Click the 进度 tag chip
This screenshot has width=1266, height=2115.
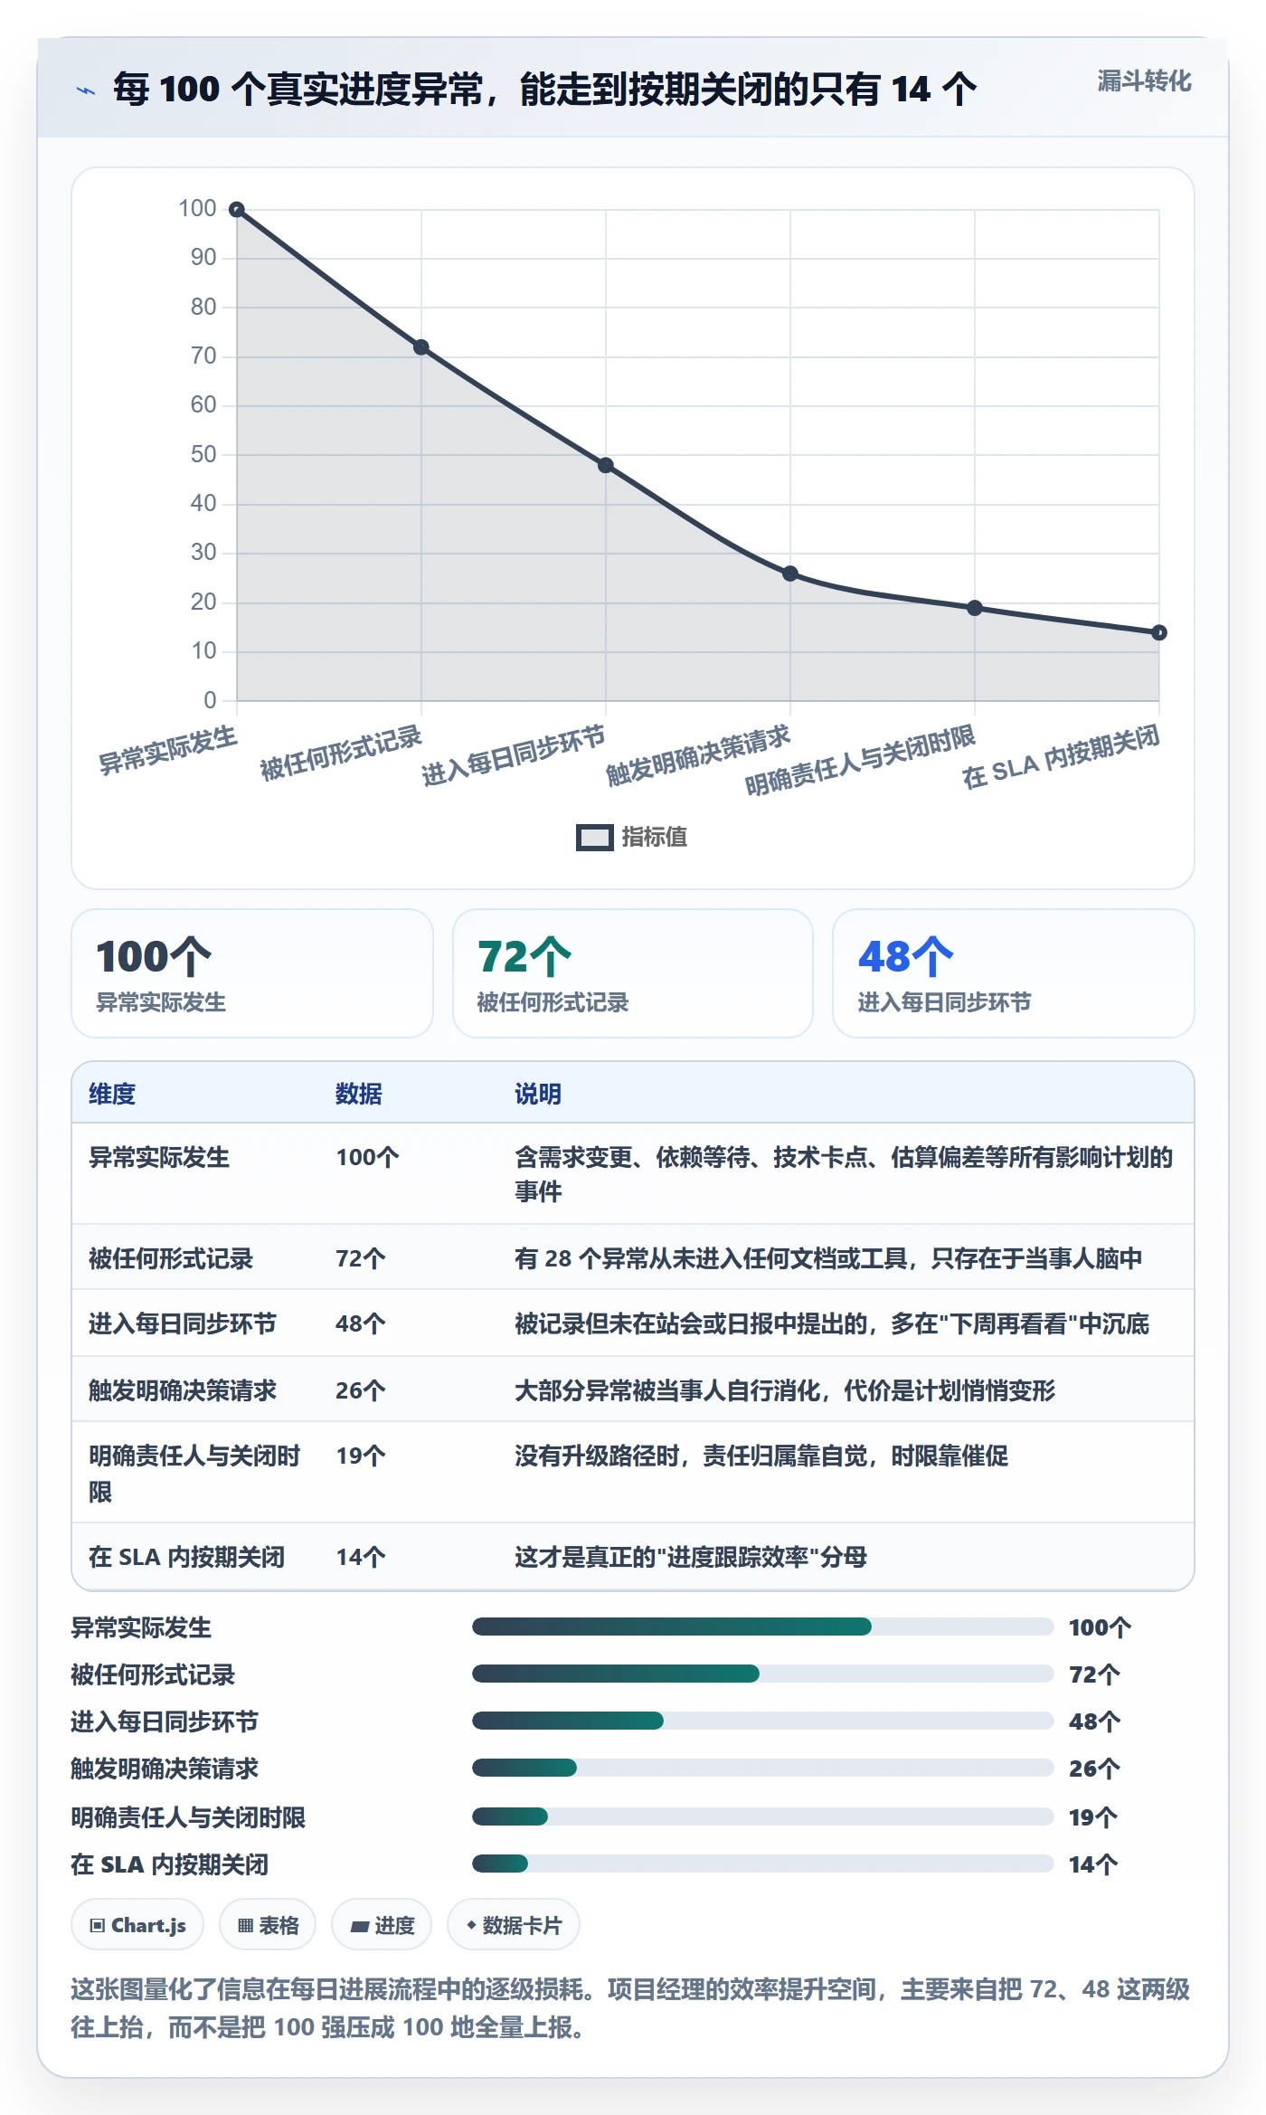coord(382,1925)
